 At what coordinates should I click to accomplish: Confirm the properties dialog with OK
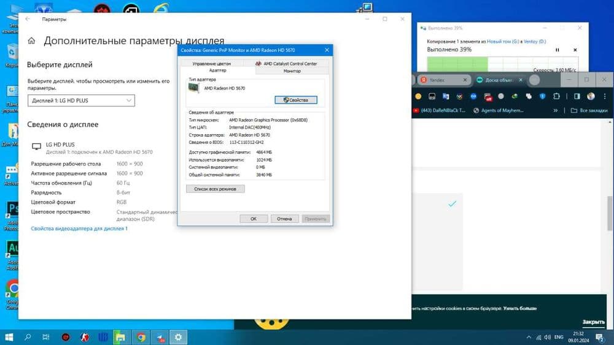254,219
